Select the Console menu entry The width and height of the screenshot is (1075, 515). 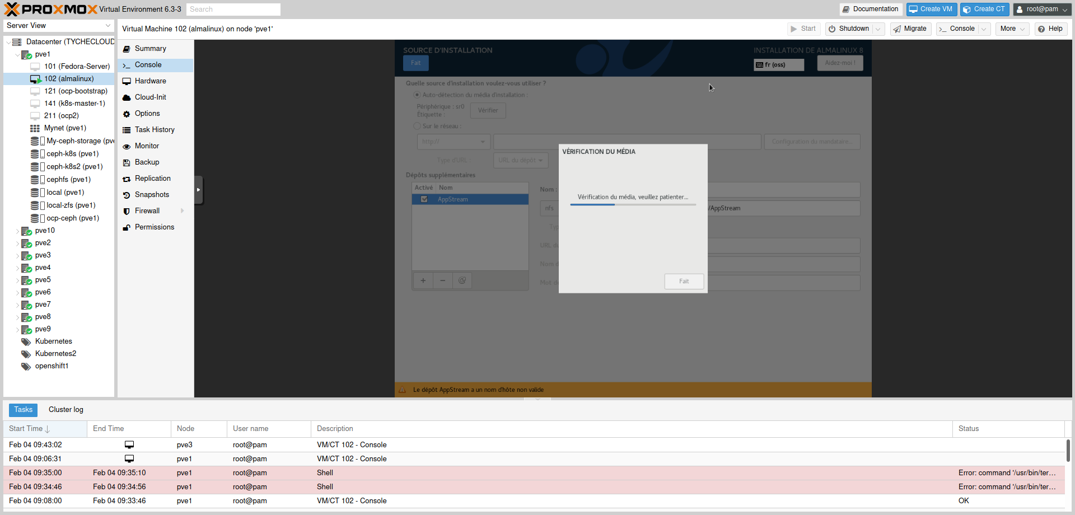pos(155,65)
